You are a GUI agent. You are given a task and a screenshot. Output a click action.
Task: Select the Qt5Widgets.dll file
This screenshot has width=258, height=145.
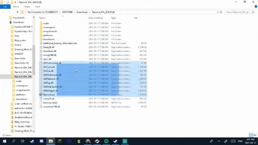[50, 91]
